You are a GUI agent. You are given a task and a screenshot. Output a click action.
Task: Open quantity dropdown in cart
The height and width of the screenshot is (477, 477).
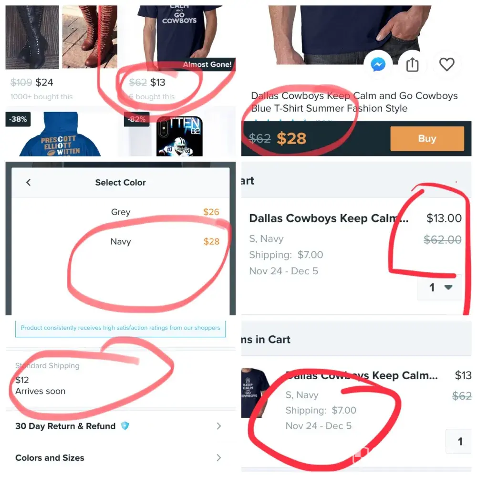tap(439, 287)
